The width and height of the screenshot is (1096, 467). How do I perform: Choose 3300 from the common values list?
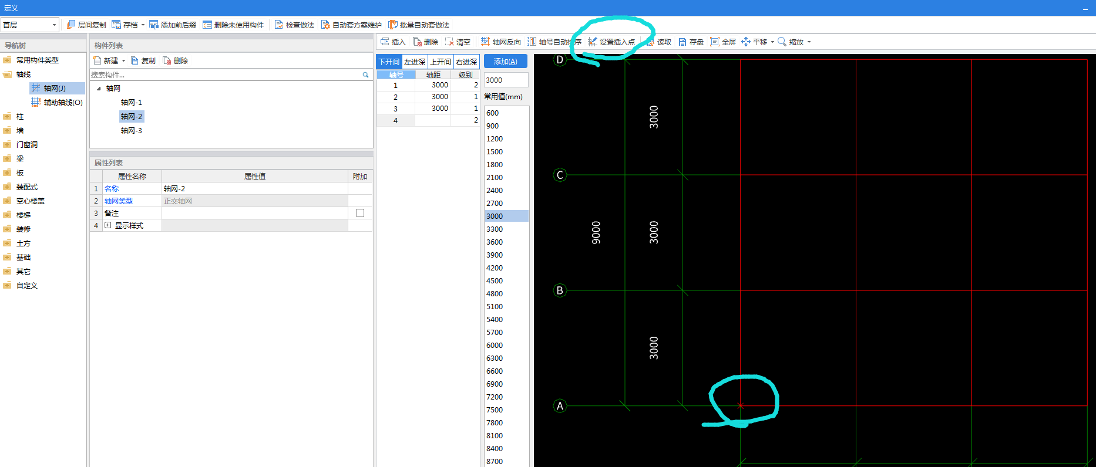(x=506, y=229)
